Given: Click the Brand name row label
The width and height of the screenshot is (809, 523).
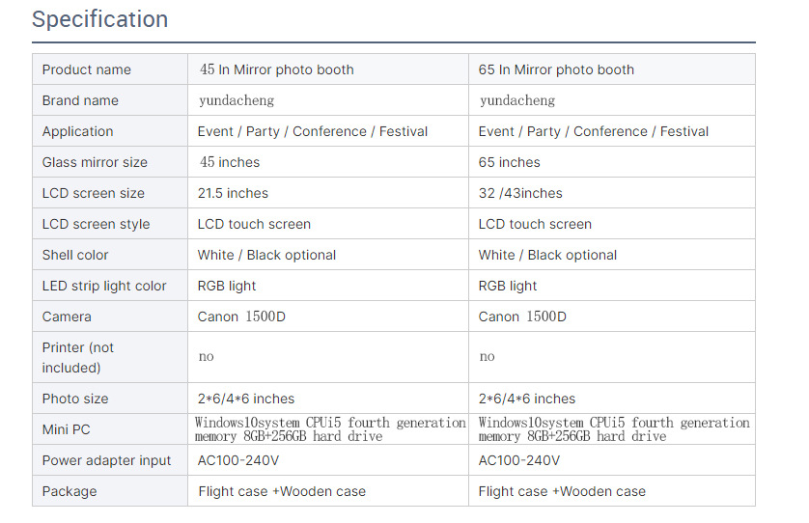Looking at the screenshot, I should point(80,100).
